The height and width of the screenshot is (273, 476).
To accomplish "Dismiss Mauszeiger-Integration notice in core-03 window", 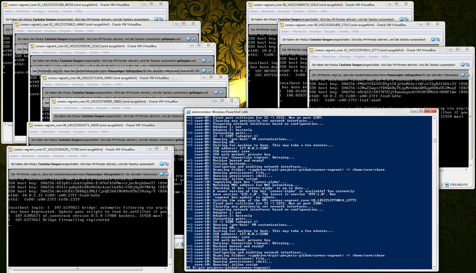I will coord(204,71).
